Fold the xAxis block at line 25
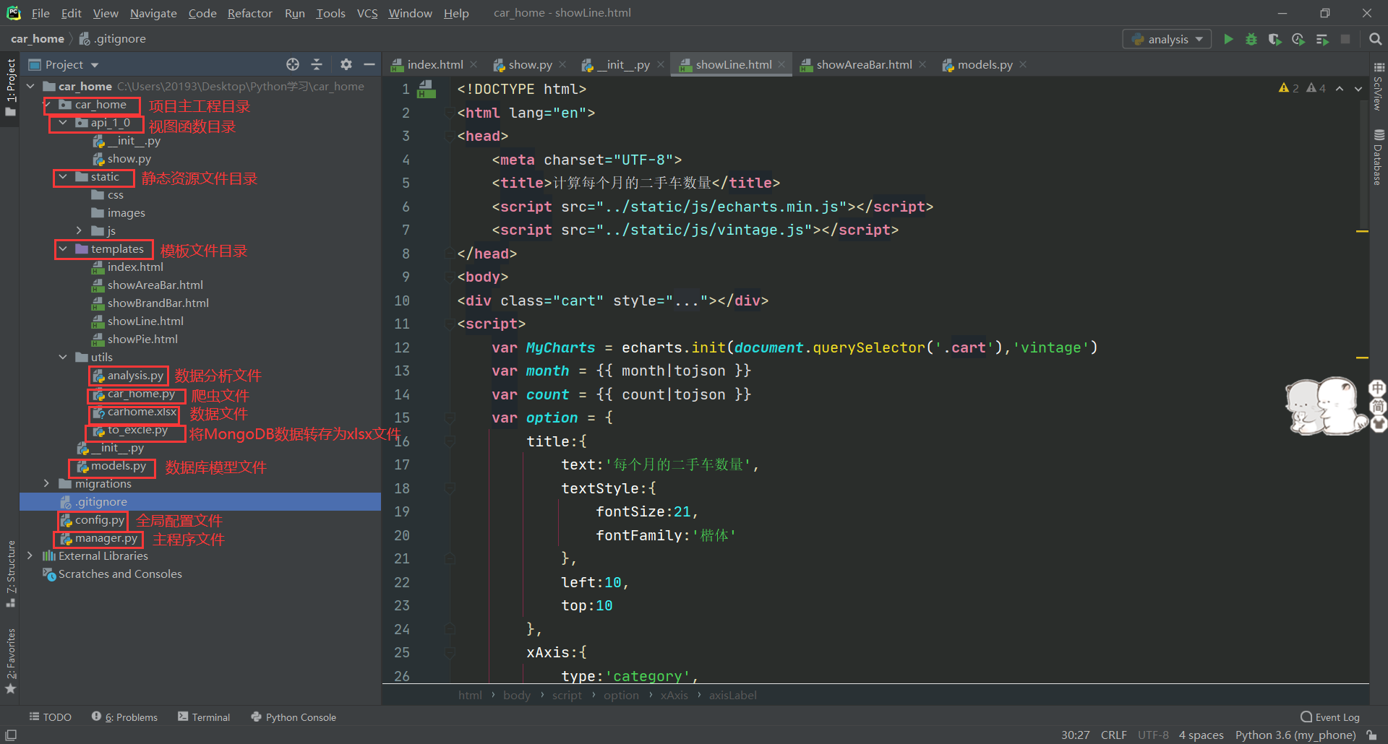 coord(449,652)
